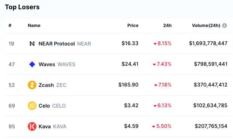Click Zcash price $165.90
233x139 pixels.
129,85
